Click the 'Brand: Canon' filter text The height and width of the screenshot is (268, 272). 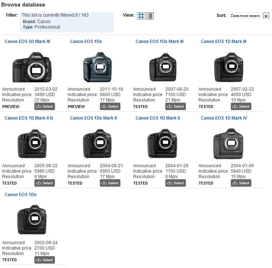point(37,21)
